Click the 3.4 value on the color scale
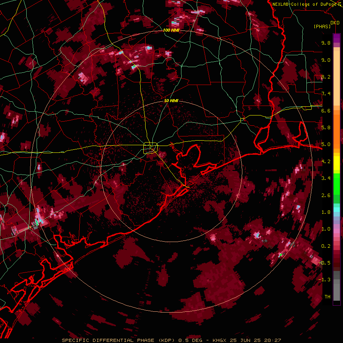Viewport: 343px width, 343px height. tap(326, 178)
